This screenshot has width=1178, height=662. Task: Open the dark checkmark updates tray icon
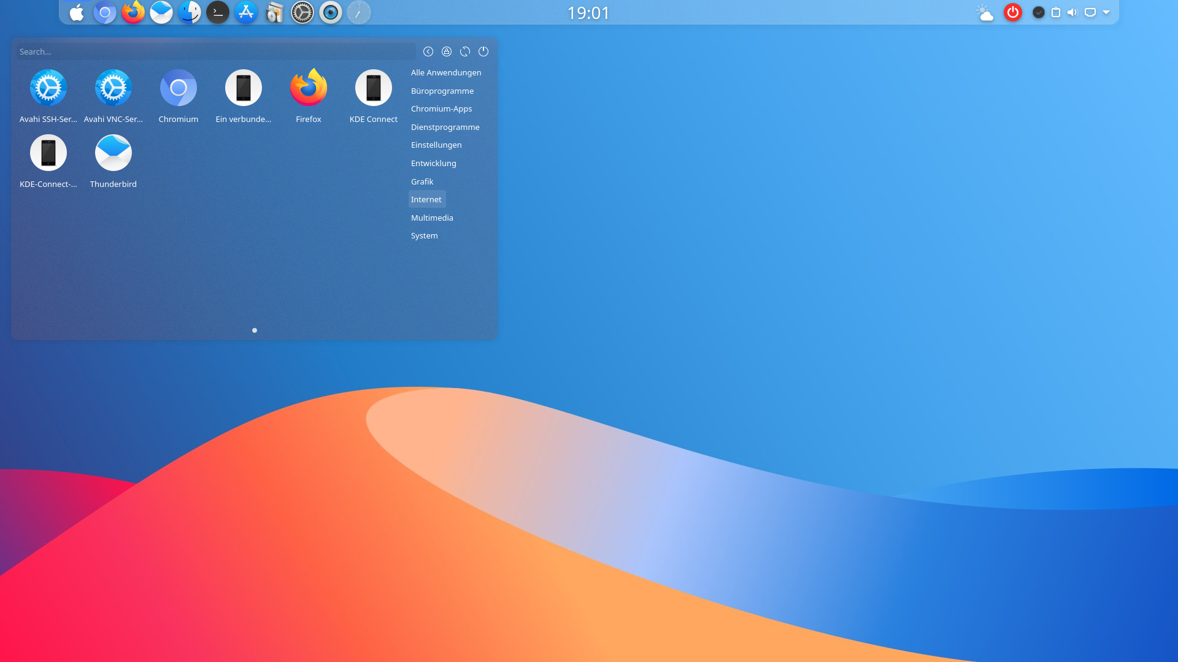pos(1039,12)
